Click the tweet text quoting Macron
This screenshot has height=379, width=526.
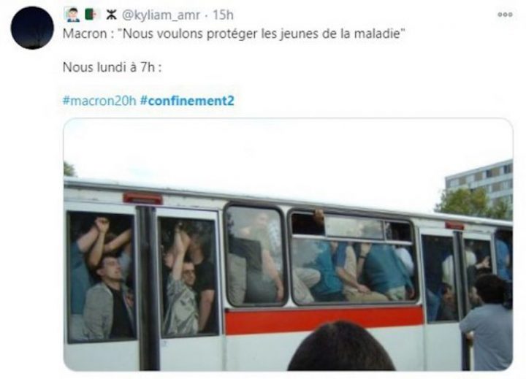pyautogui.click(x=235, y=34)
